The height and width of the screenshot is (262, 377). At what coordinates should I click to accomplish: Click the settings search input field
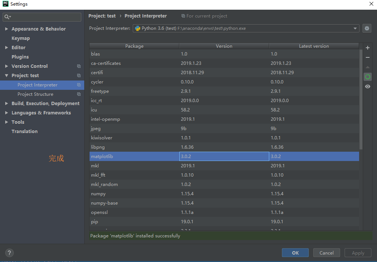coord(42,17)
